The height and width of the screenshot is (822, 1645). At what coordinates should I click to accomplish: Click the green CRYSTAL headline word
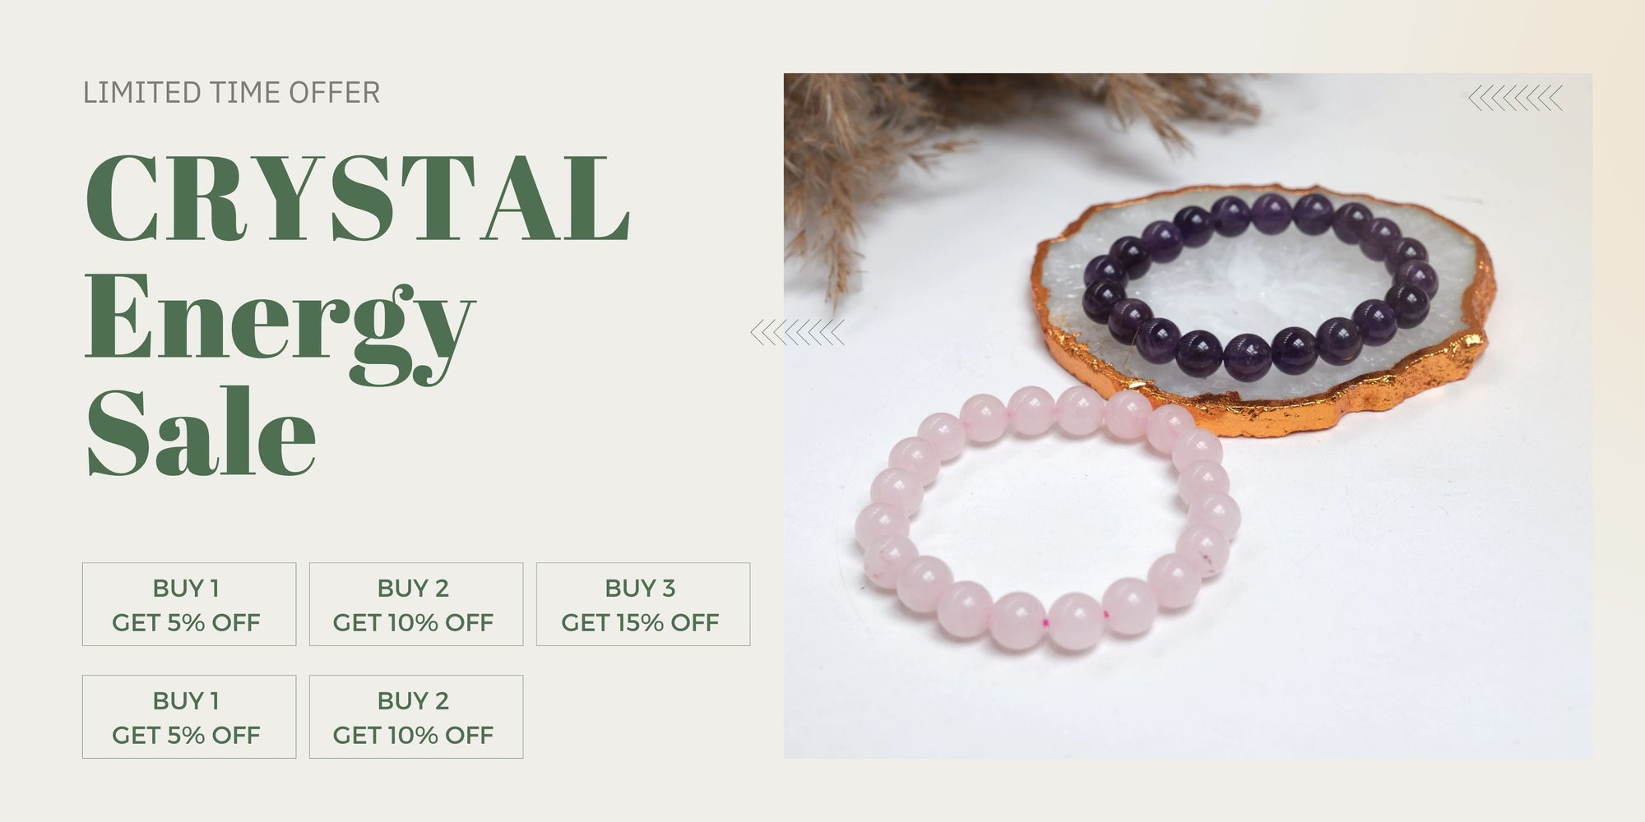point(358,198)
